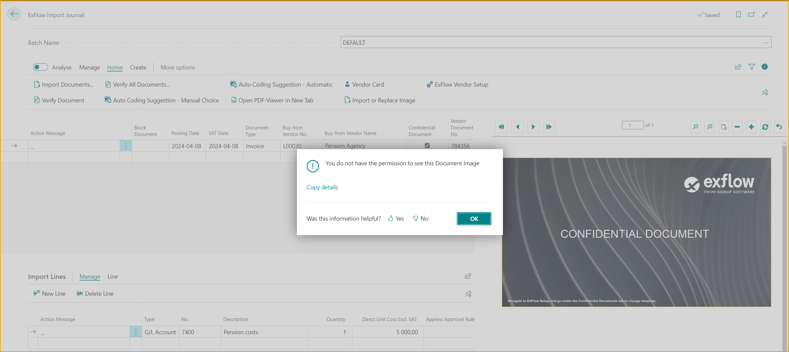
Task: Click OK in the permission dialog
Action: coord(474,219)
